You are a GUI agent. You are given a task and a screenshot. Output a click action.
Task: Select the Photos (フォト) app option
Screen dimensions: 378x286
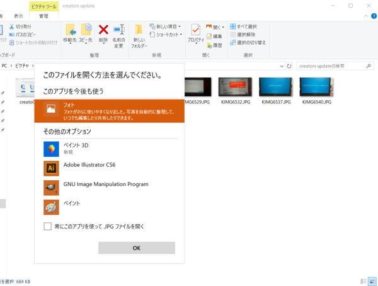[110, 111]
